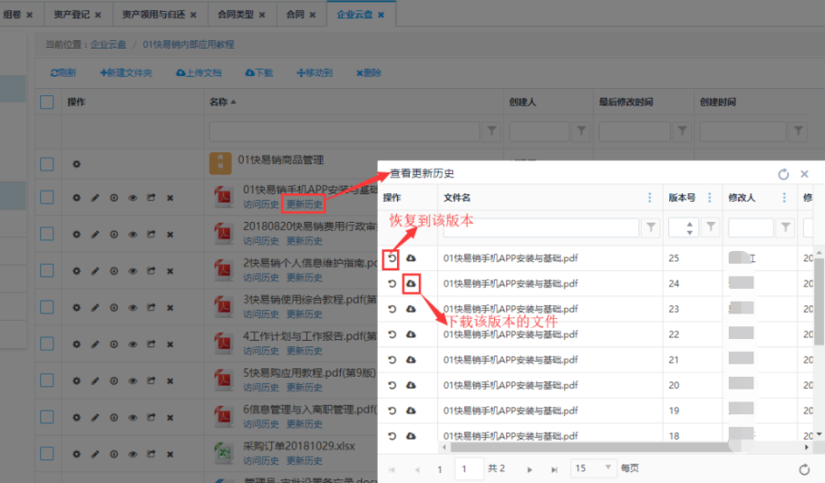This screenshot has height=483, width=825.
Task: Click the refresh icon in 查看更新历史 header
Action: 783,174
